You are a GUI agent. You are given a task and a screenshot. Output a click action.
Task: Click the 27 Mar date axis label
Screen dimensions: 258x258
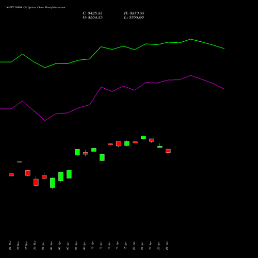26,245
